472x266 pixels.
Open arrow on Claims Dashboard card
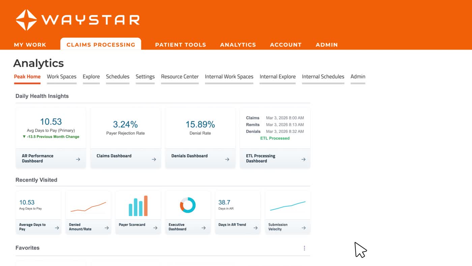point(154,159)
